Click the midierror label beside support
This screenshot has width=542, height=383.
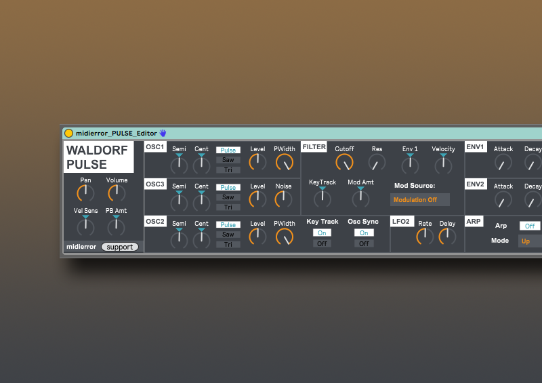81,247
